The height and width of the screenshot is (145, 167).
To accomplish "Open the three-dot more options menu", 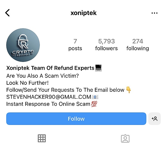I will (154, 13).
